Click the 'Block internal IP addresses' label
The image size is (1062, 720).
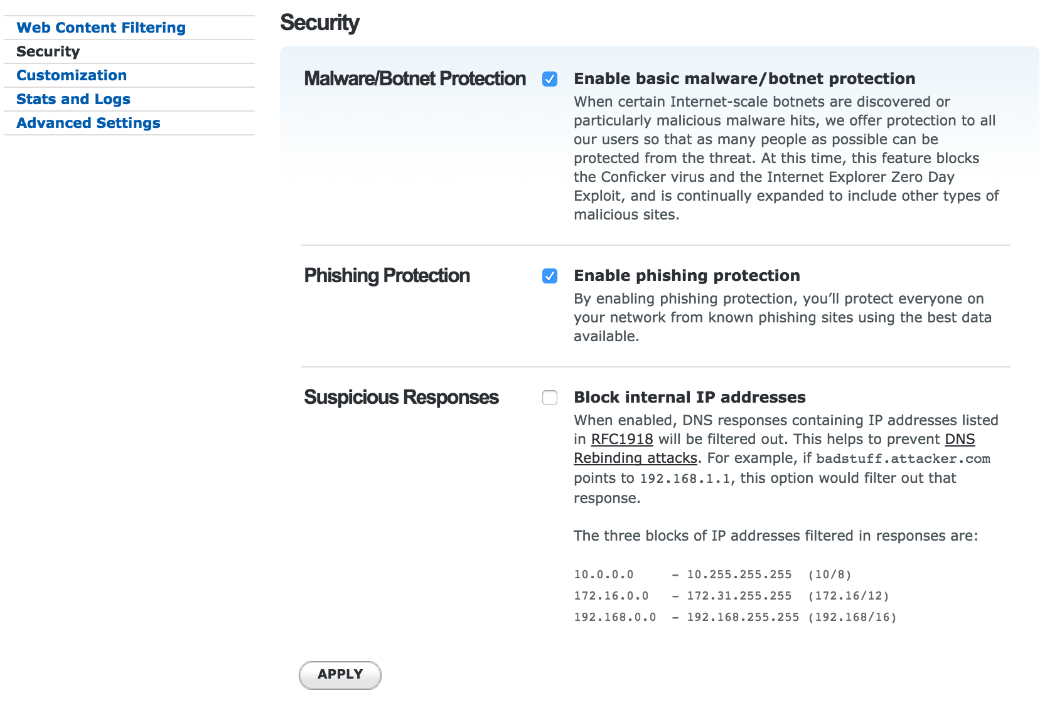tap(690, 397)
